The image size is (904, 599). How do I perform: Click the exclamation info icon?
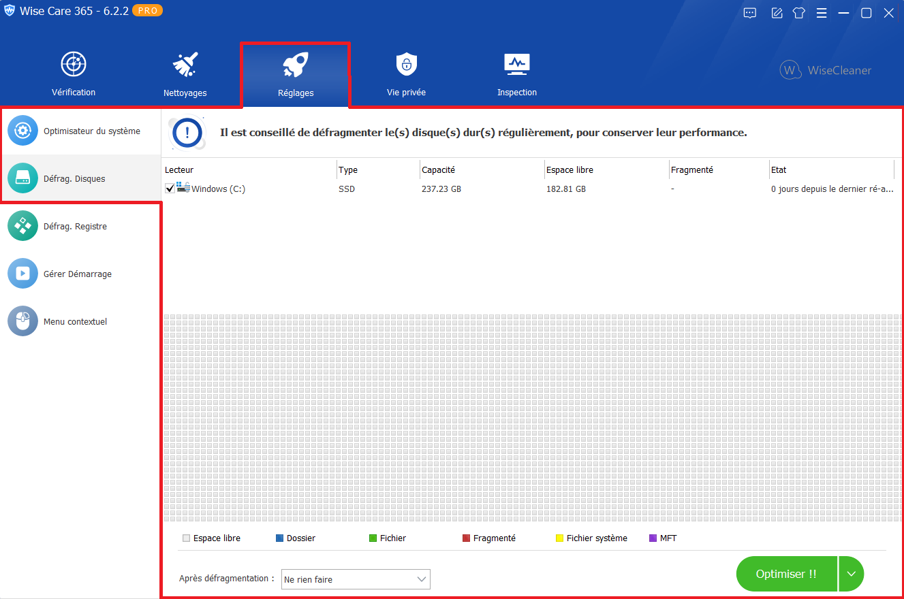187,133
